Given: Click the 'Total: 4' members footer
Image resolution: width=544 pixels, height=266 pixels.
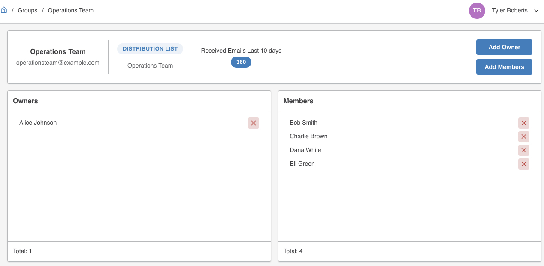Looking at the screenshot, I should [293, 251].
